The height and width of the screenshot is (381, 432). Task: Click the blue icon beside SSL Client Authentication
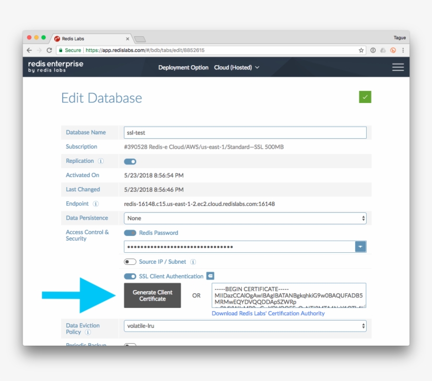(x=210, y=276)
